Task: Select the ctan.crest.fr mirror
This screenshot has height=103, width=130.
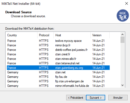Action: [58, 54]
